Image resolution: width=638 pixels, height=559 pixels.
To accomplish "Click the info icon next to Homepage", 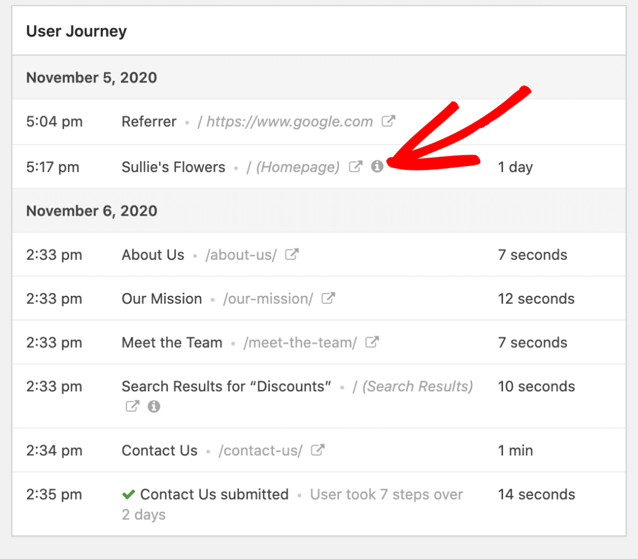I will coord(377,166).
